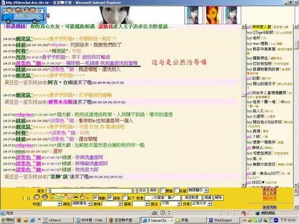Toggle the checkbox next to 送出 and 清除 buttons

[163, 191]
